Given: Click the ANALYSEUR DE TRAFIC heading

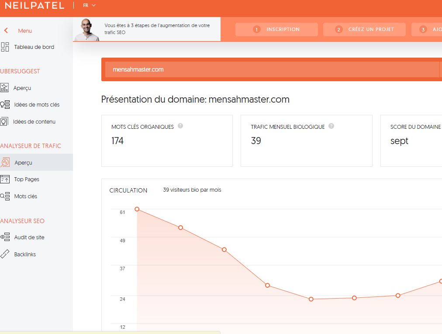Looking at the screenshot, I should 31,146.
